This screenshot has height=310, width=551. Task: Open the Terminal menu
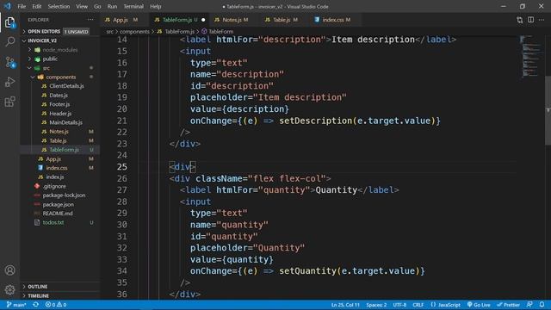click(133, 6)
